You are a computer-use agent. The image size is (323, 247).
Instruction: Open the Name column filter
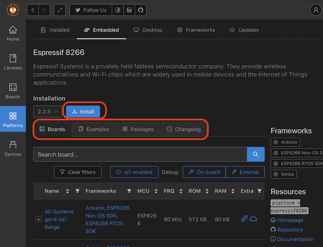coord(78,191)
